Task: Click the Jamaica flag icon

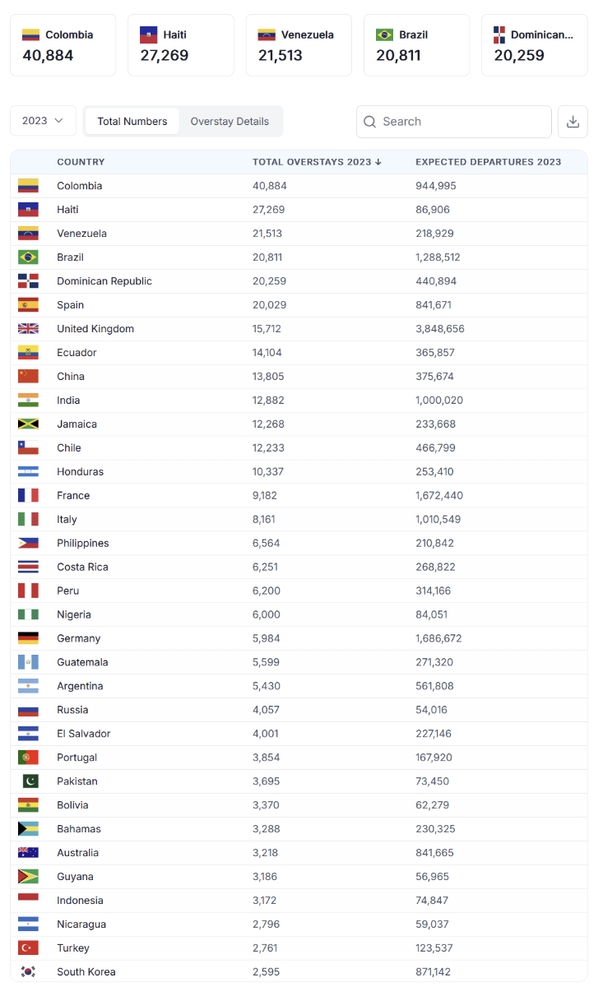Action: pyautogui.click(x=28, y=424)
